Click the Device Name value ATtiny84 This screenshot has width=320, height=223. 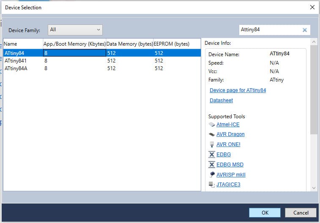click(x=279, y=54)
